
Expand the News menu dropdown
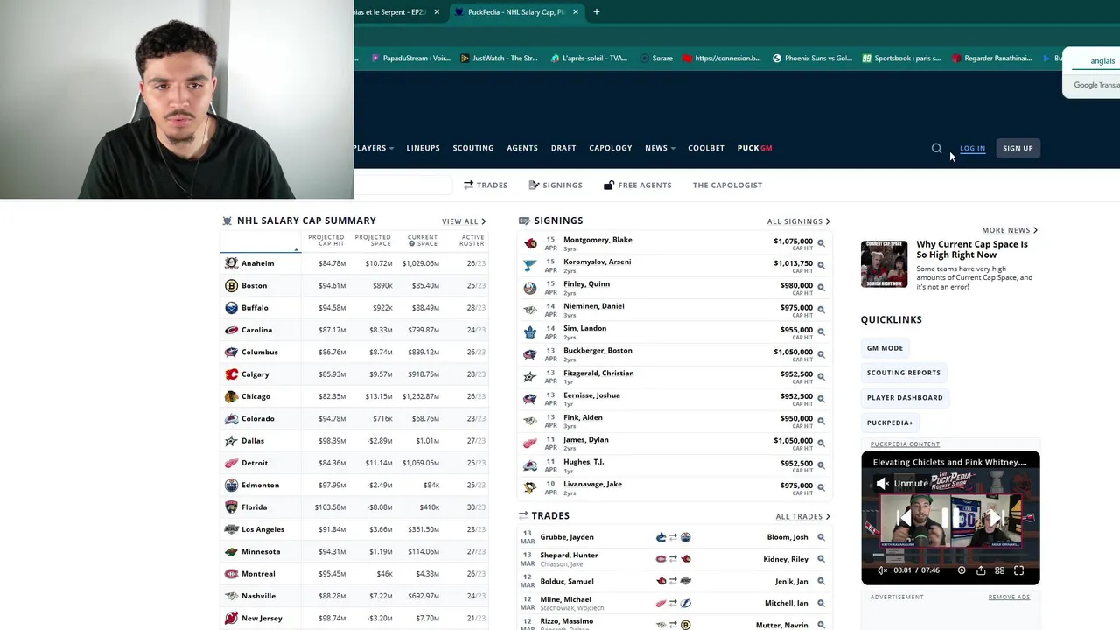point(660,148)
